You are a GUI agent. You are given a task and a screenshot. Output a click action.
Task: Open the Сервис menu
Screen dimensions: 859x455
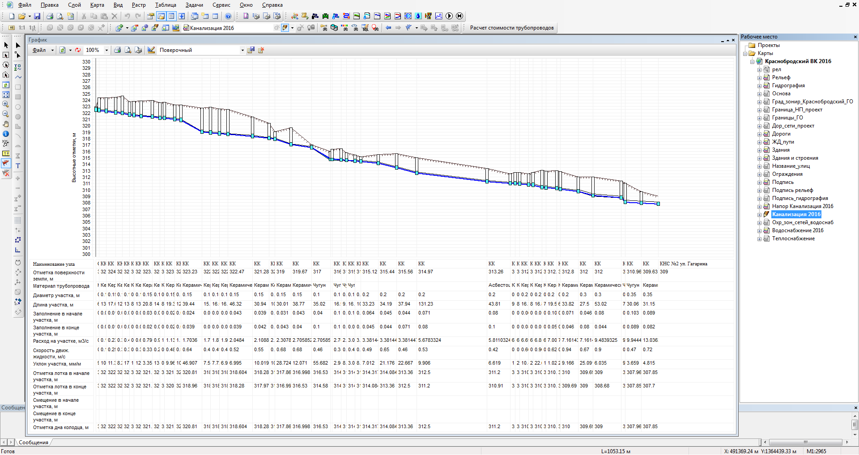pyautogui.click(x=221, y=5)
